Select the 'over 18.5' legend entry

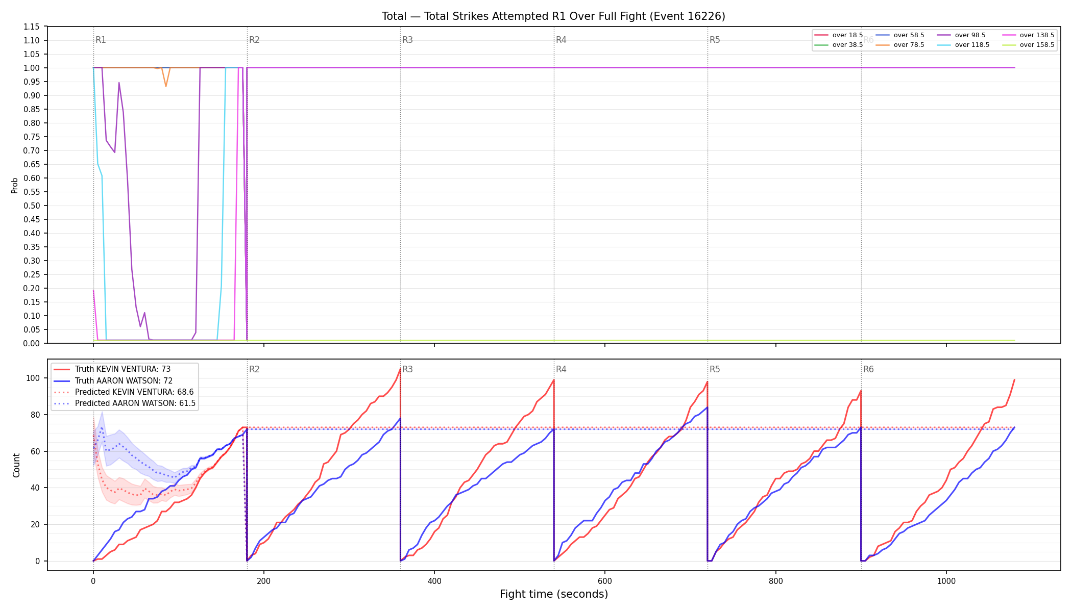(x=838, y=35)
